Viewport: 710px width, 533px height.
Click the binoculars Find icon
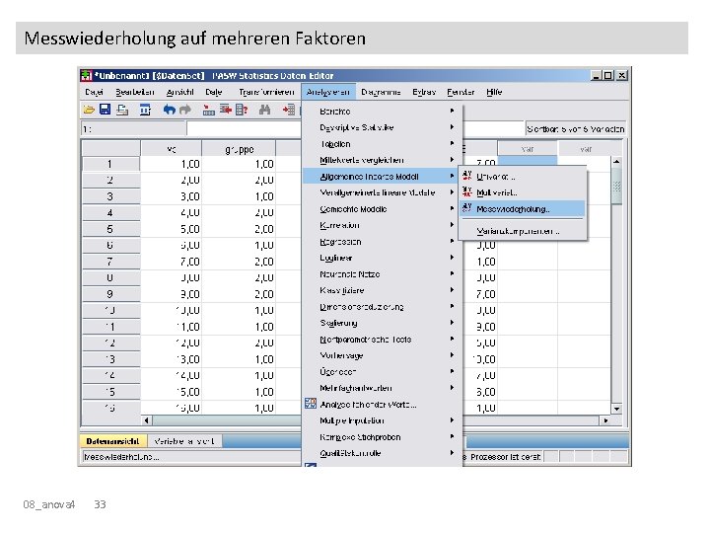click(265, 110)
